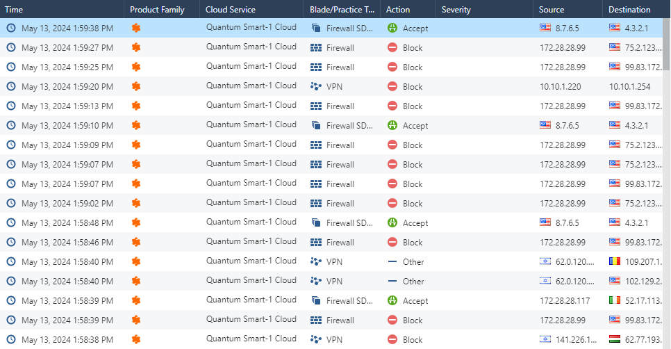Click the clock icon beside 1:59:10 PM

click(x=11, y=126)
